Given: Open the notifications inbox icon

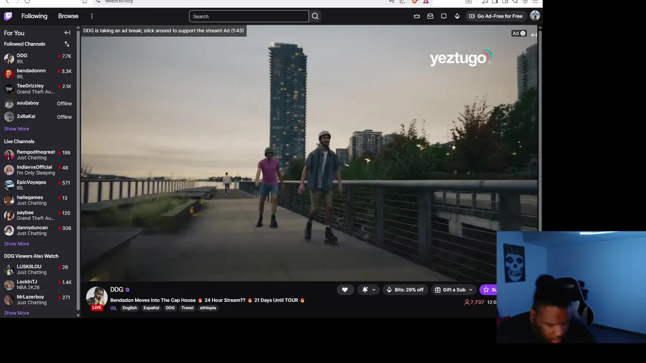Looking at the screenshot, I should [x=430, y=16].
